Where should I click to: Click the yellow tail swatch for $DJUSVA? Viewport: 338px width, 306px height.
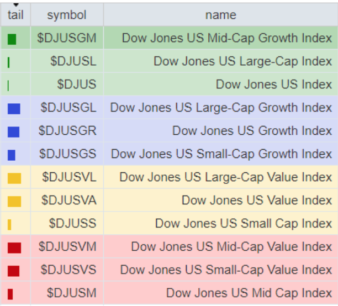pyautogui.click(x=14, y=202)
